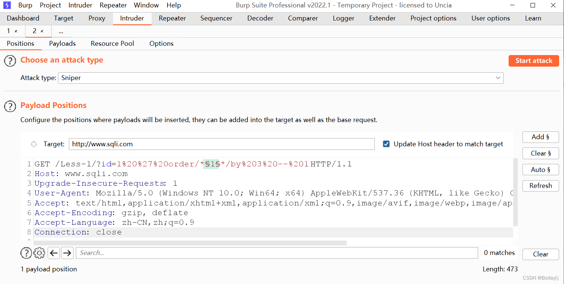Open the Burp menu
The width and height of the screenshot is (564, 284).
point(25,5)
